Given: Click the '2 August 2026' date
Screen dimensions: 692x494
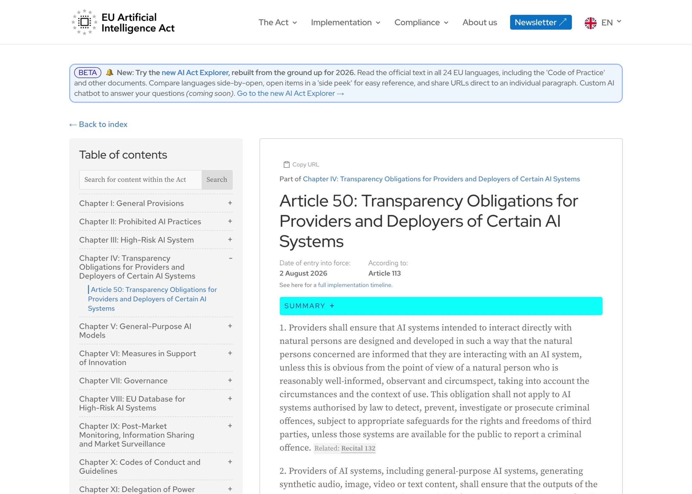Looking at the screenshot, I should (303, 273).
